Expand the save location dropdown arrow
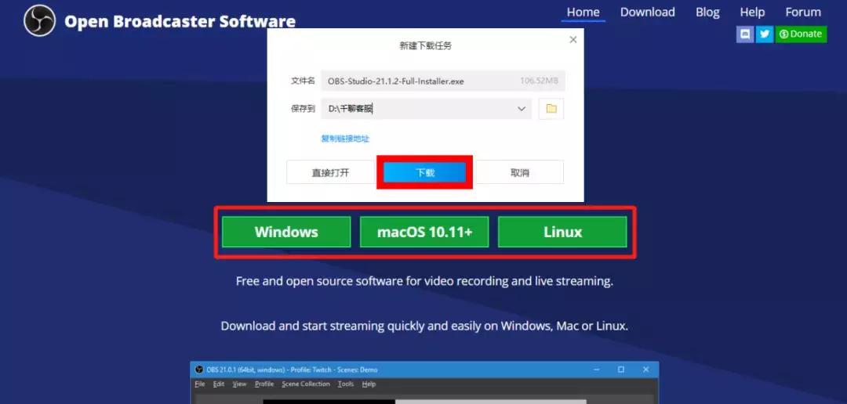The width and height of the screenshot is (847, 404). coord(522,108)
